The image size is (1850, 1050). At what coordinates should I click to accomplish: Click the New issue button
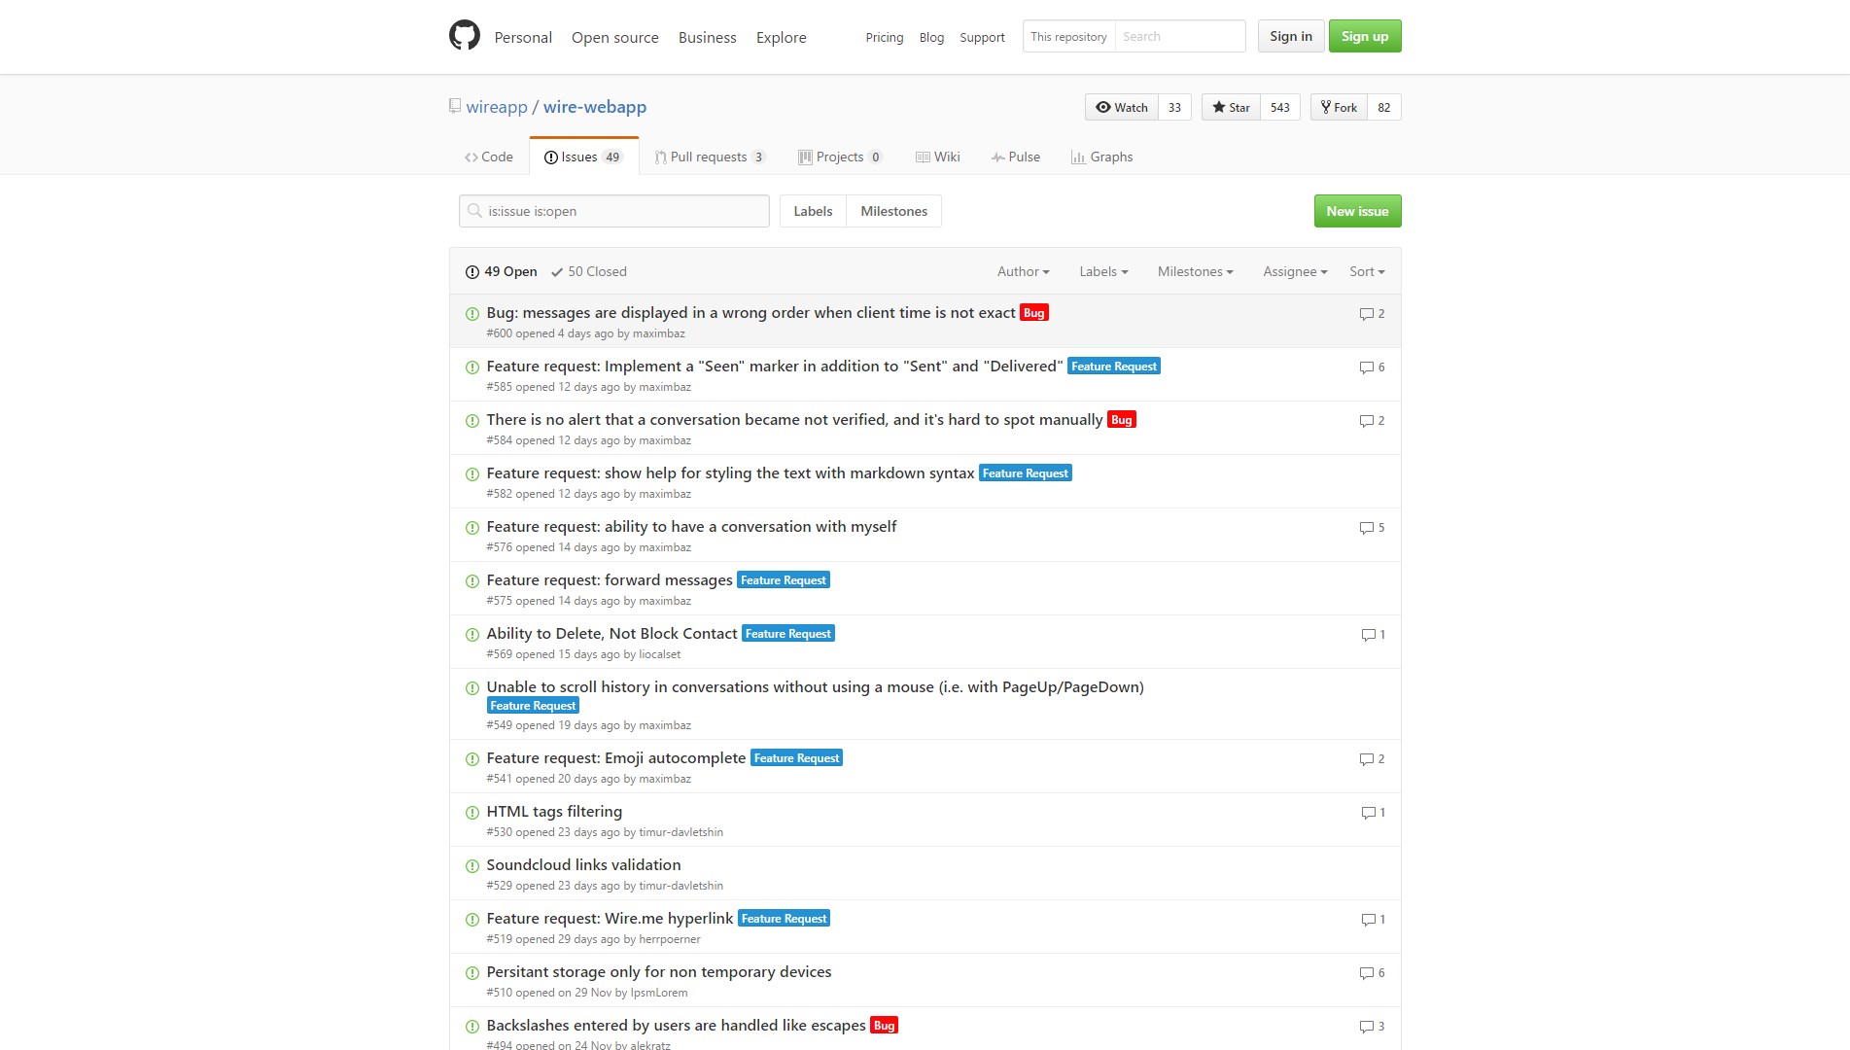click(x=1357, y=211)
